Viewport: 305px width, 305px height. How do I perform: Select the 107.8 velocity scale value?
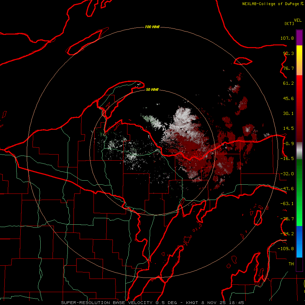(x=287, y=38)
